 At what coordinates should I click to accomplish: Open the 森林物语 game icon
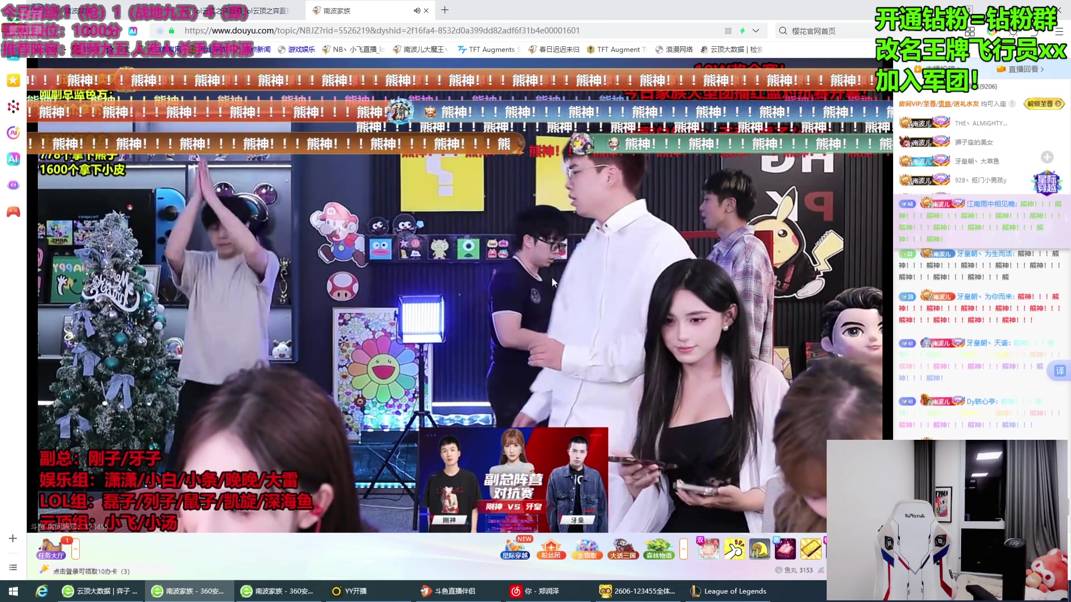click(659, 549)
